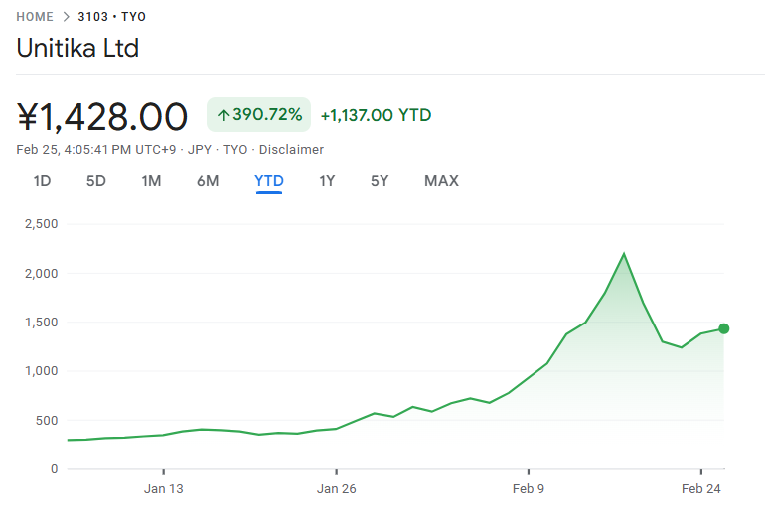Image resolution: width=765 pixels, height=518 pixels.
Task: Click the ¥1,428.00 price value
Action: coord(102,117)
